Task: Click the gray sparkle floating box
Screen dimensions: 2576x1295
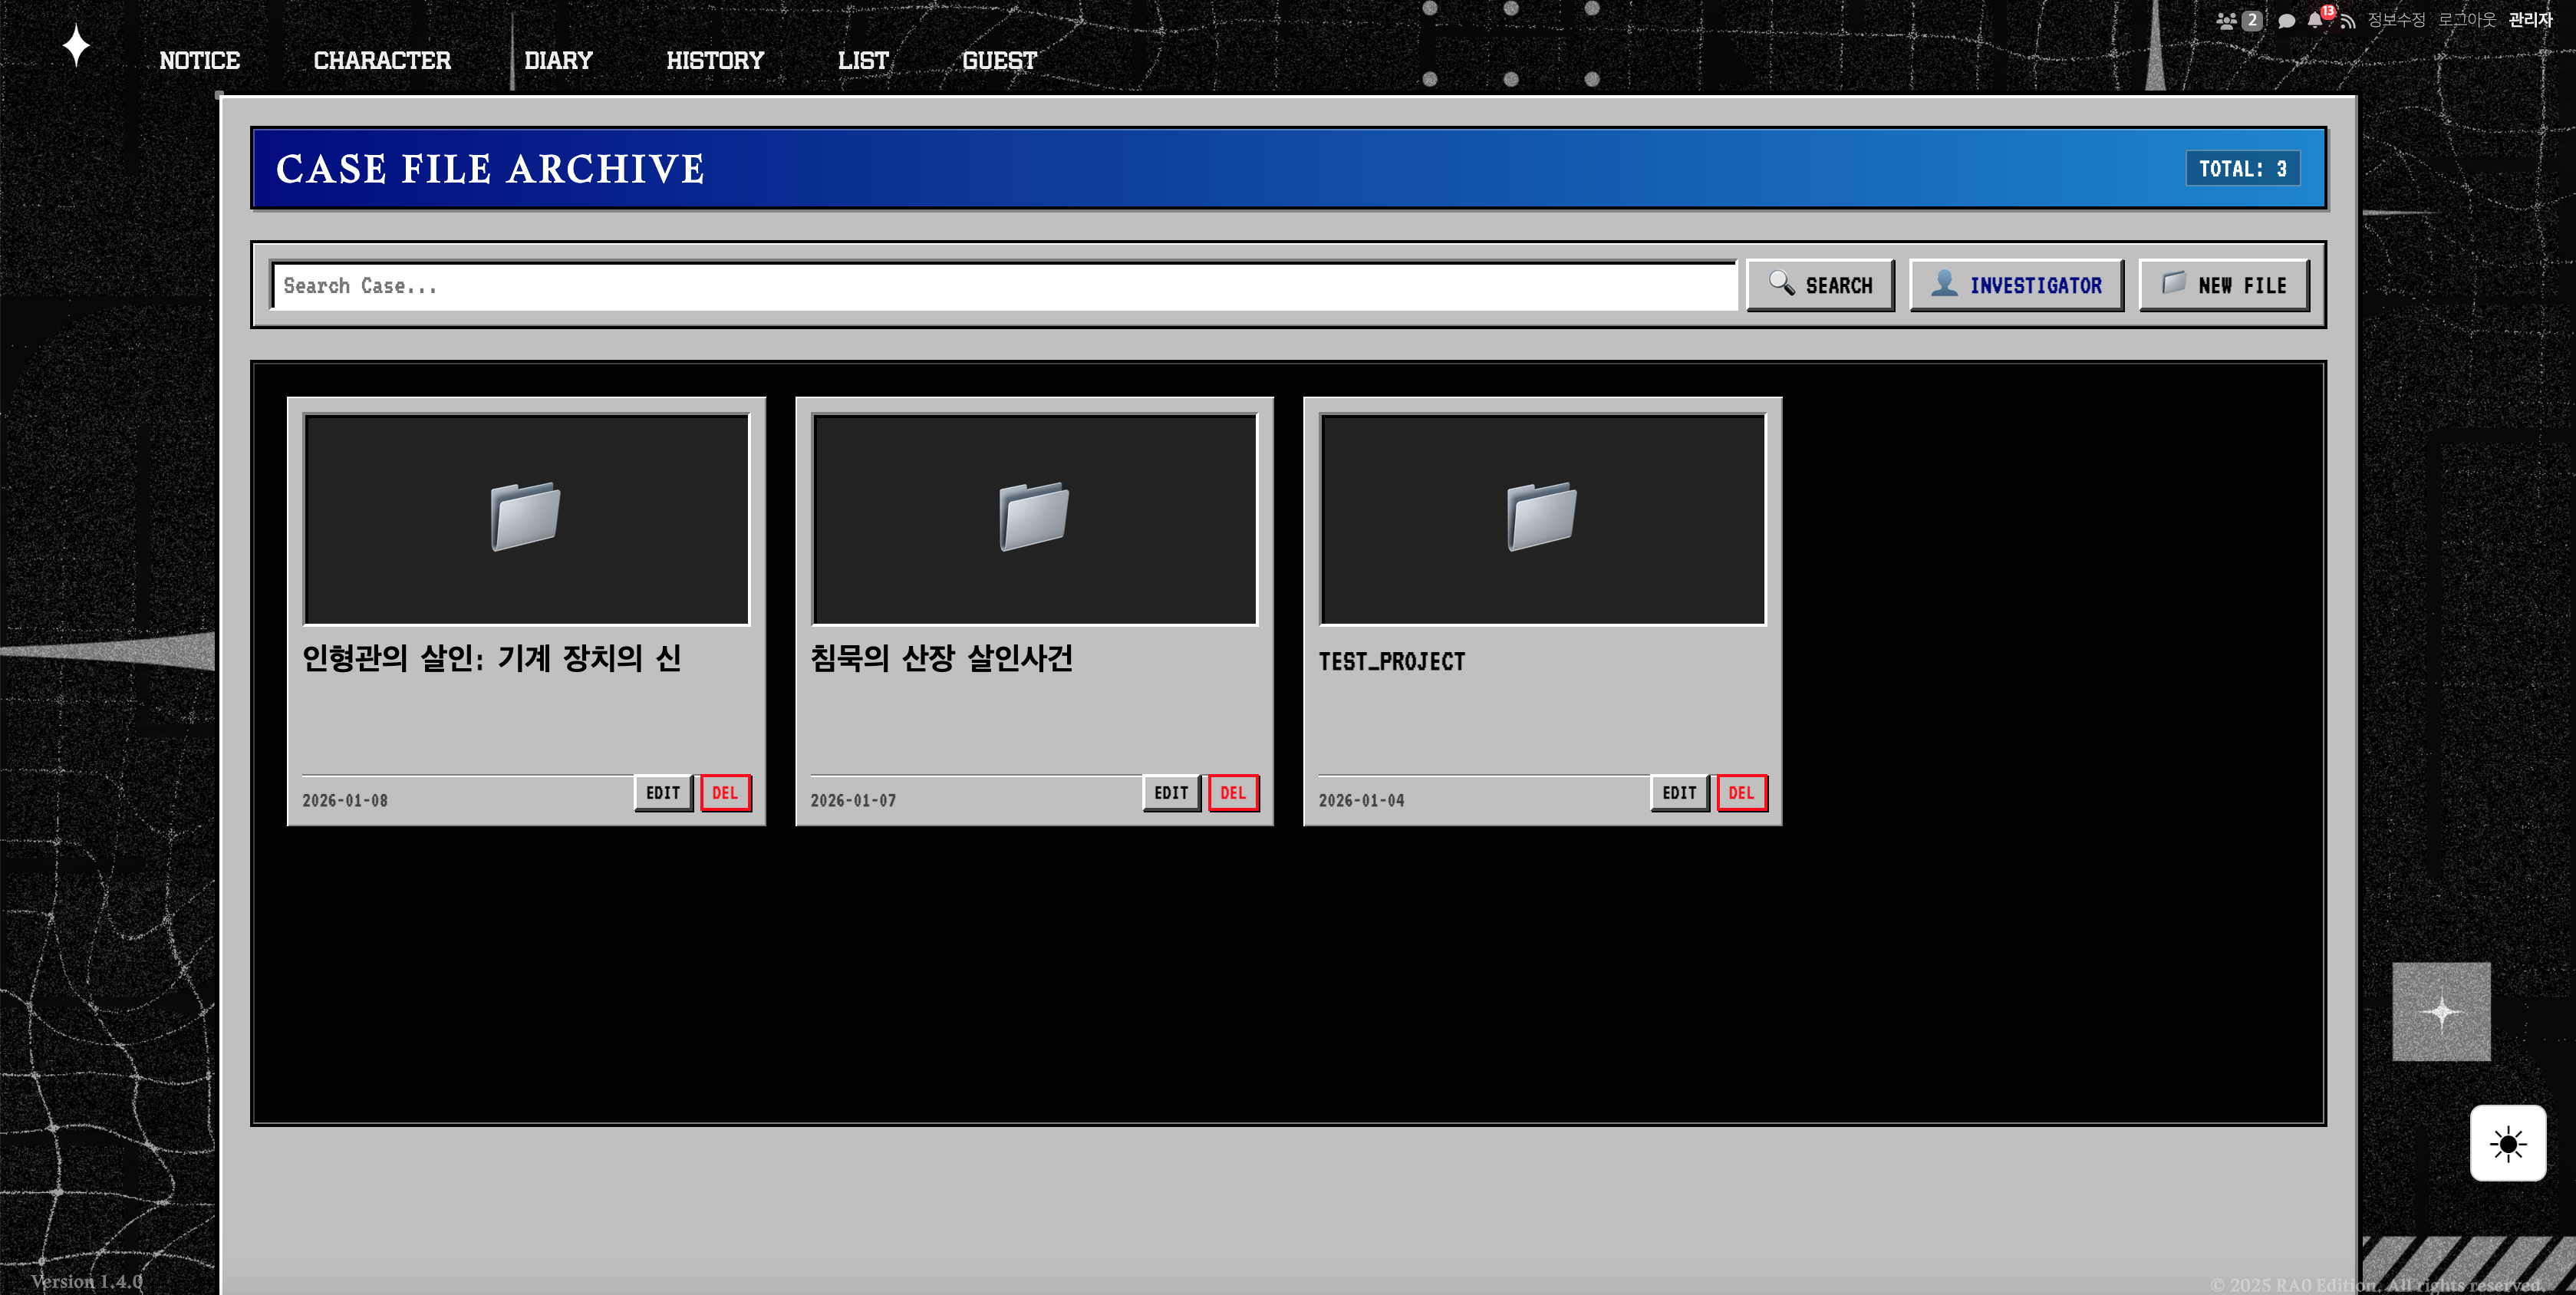Action: tap(2441, 1011)
